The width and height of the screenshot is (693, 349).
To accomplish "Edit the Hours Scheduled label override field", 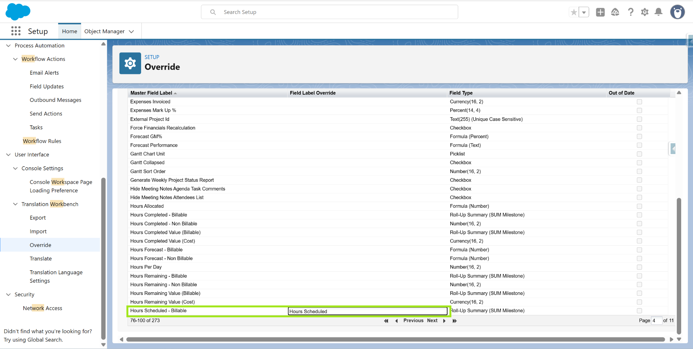I will click(x=368, y=311).
